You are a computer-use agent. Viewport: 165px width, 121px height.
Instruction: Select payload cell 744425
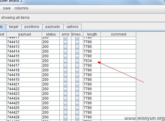(x=24, y=103)
